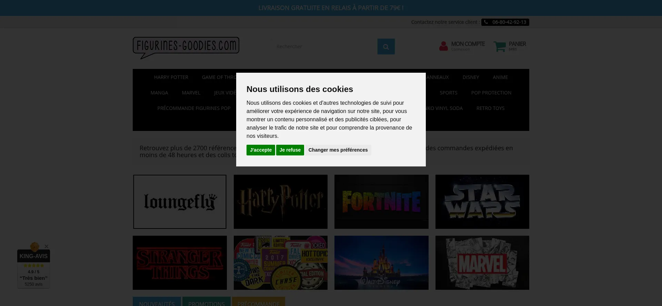This screenshot has height=306, width=662.
Task: Open the Retro Toys menu item
Action: (x=490, y=108)
